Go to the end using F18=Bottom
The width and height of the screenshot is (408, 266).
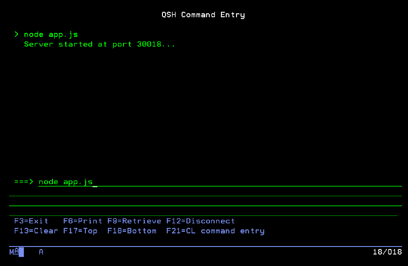pyautogui.click(x=132, y=231)
